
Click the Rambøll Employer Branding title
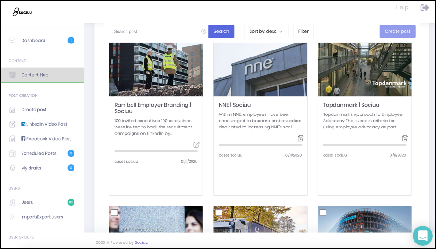[x=153, y=108]
